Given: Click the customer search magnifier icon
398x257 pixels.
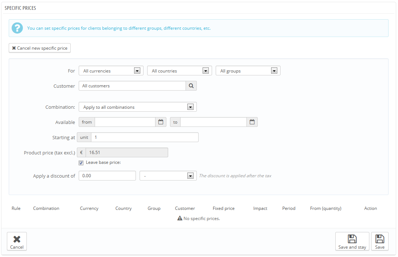Looking at the screenshot, I should [x=191, y=86].
